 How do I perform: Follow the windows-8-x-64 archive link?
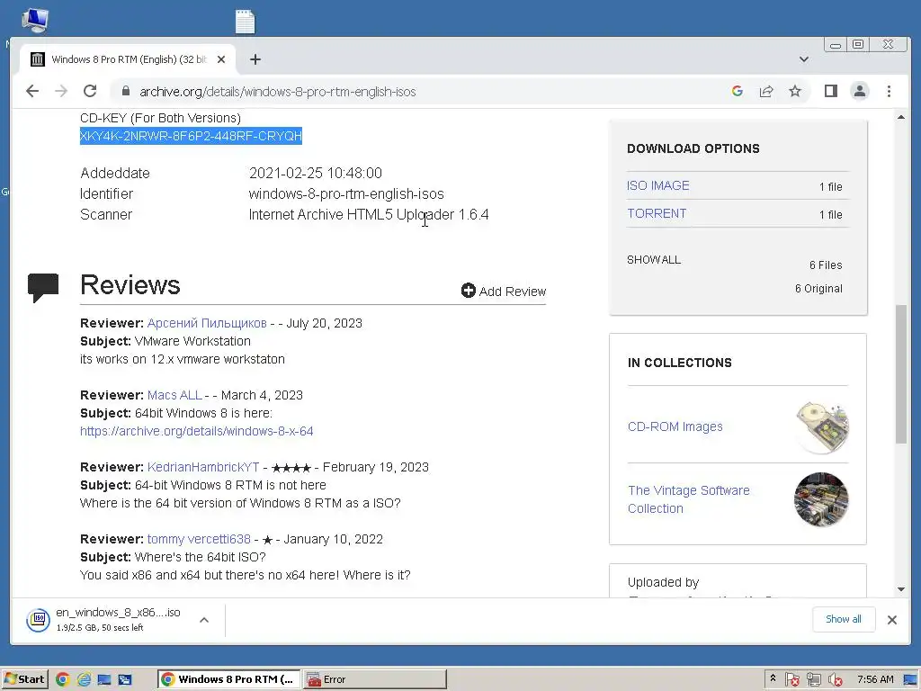[196, 431]
